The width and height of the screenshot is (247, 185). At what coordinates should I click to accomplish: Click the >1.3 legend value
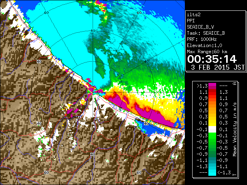(202, 86)
